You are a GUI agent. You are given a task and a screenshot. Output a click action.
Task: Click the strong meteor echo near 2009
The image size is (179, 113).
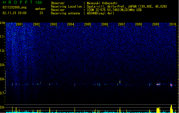[158, 84]
